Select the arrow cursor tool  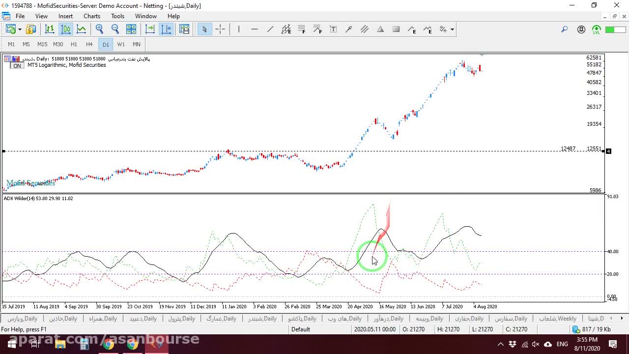click(204, 29)
